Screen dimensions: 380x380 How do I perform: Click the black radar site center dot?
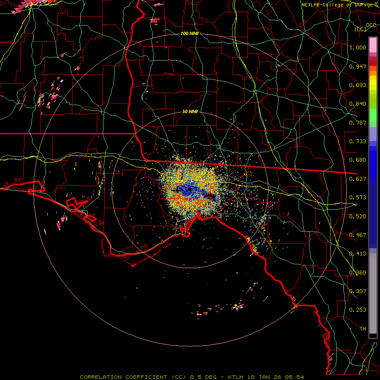pyautogui.click(x=190, y=190)
